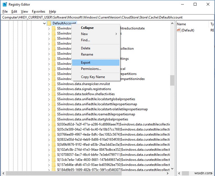215x176 pixels.
Task: Select Rename in the context menu
Action: click(x=96, y=54)
